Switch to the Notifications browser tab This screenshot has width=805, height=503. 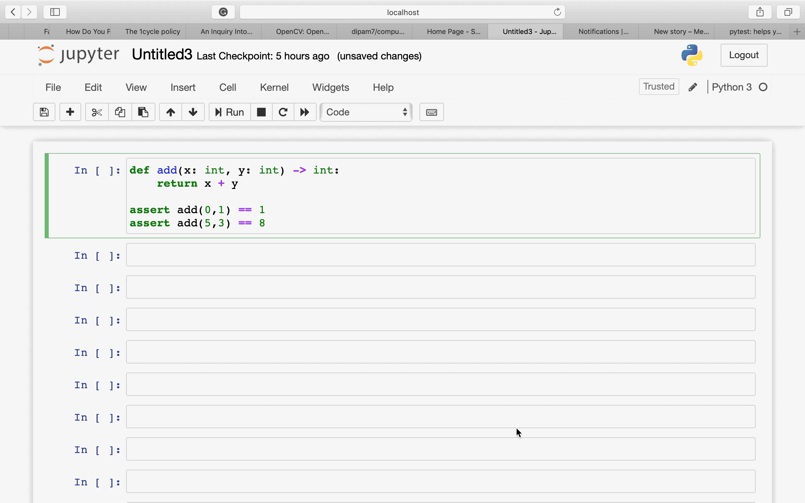point(603,31)
